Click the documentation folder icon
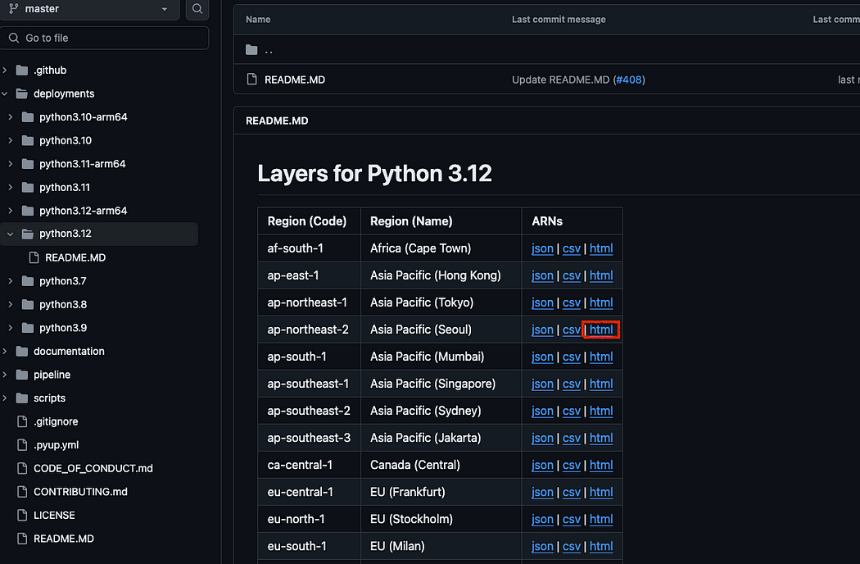 click(x=22, y=352)
